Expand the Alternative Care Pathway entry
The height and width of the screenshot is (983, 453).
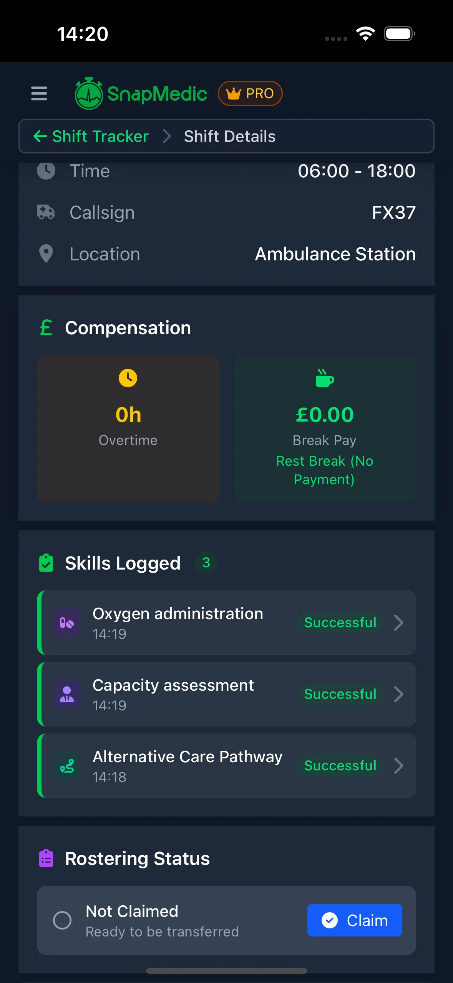(x=399, y=765)
